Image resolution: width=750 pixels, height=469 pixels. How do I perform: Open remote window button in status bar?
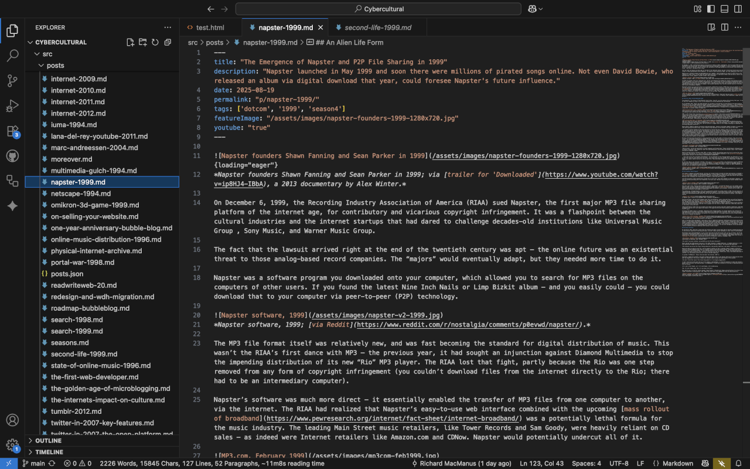9,463
